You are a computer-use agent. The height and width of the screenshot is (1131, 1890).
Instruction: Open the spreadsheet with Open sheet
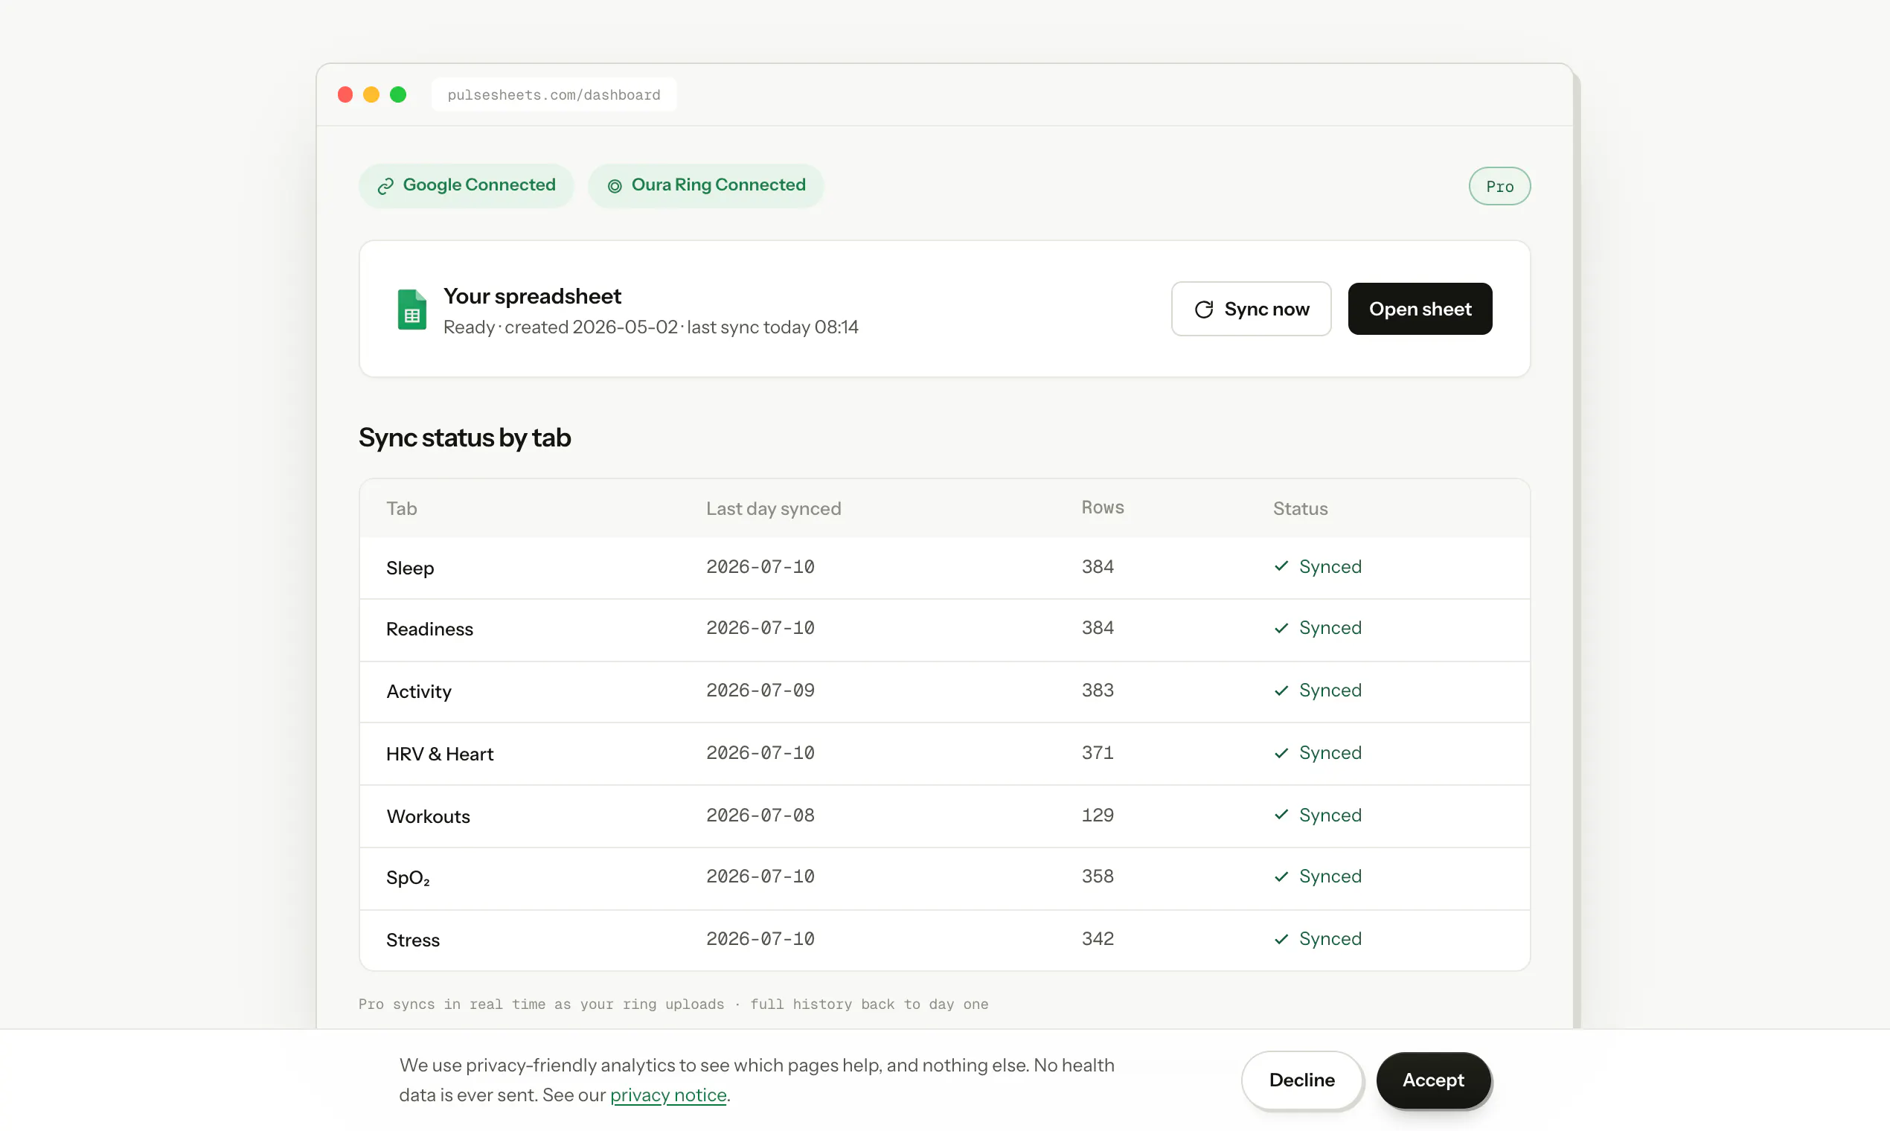(1420, 309)
